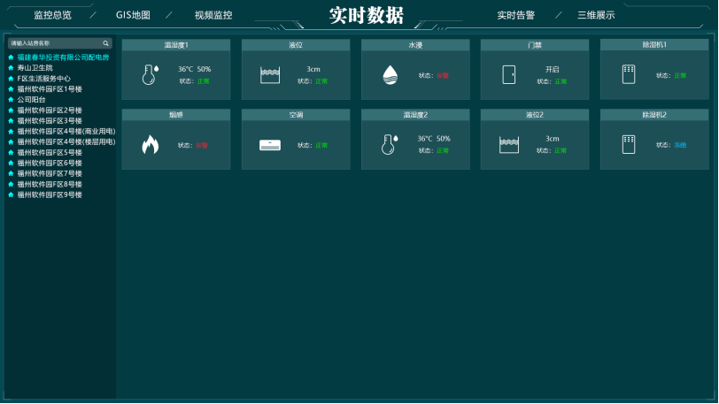Click the thermometer icon in 温湿度1 card
This screenshot has height=404, width=719.
150,75
